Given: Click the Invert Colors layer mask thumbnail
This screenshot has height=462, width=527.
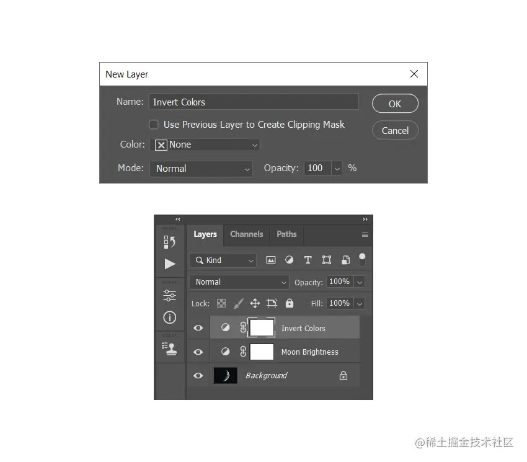Looking at the screenshot, I should coord(261,327).
